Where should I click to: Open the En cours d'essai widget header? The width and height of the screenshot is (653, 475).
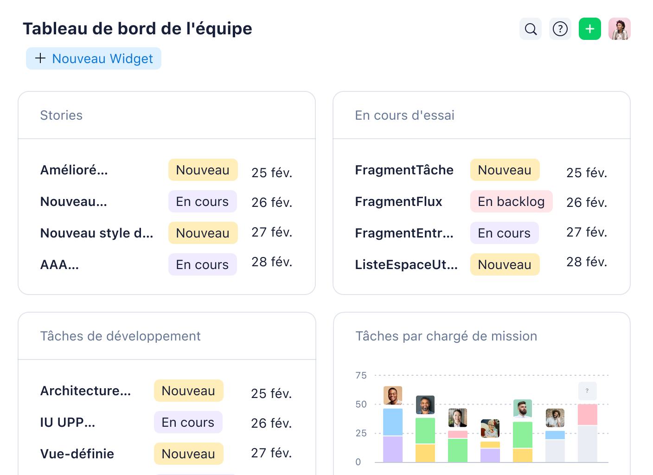[x=404, y=115]
